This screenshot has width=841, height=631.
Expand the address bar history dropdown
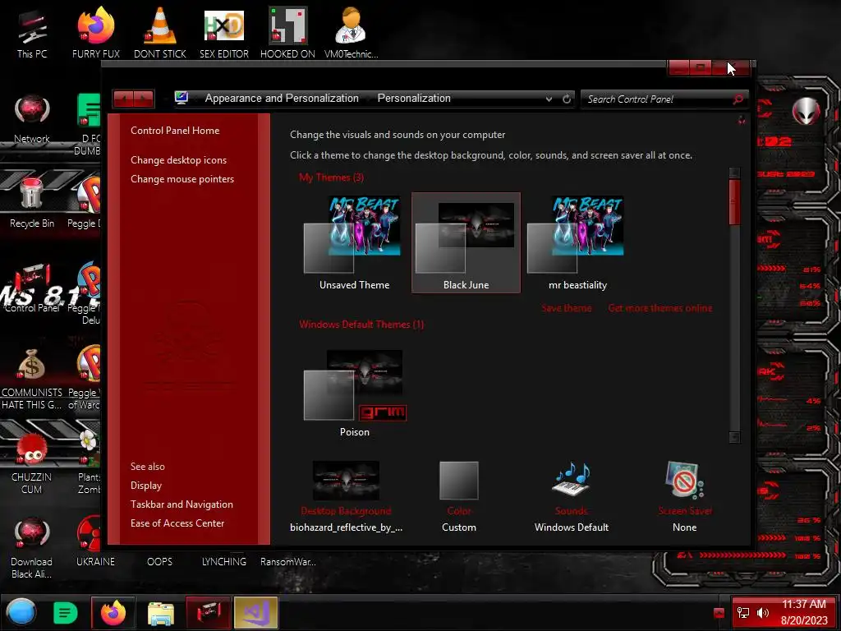549,99
